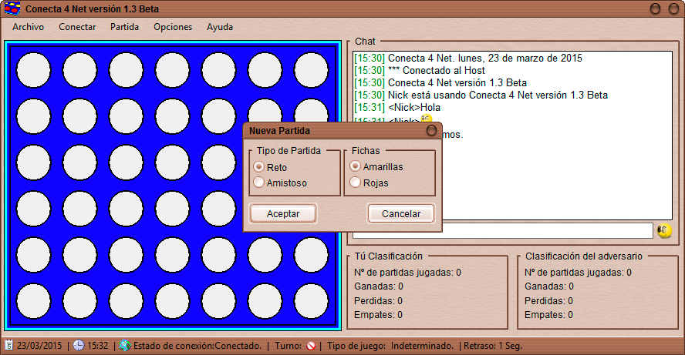The image size is (685, 355).
Task: Click the globe connection status icon
Action: pos(125,346)
